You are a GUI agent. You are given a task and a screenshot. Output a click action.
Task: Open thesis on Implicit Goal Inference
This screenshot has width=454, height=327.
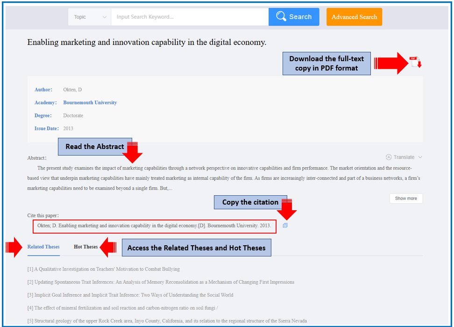click(130, 295)
